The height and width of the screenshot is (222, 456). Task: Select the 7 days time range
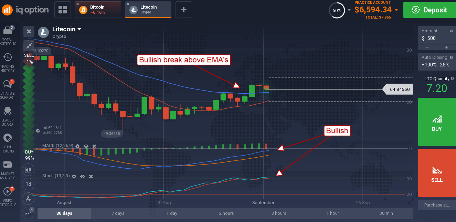[118, 213]
